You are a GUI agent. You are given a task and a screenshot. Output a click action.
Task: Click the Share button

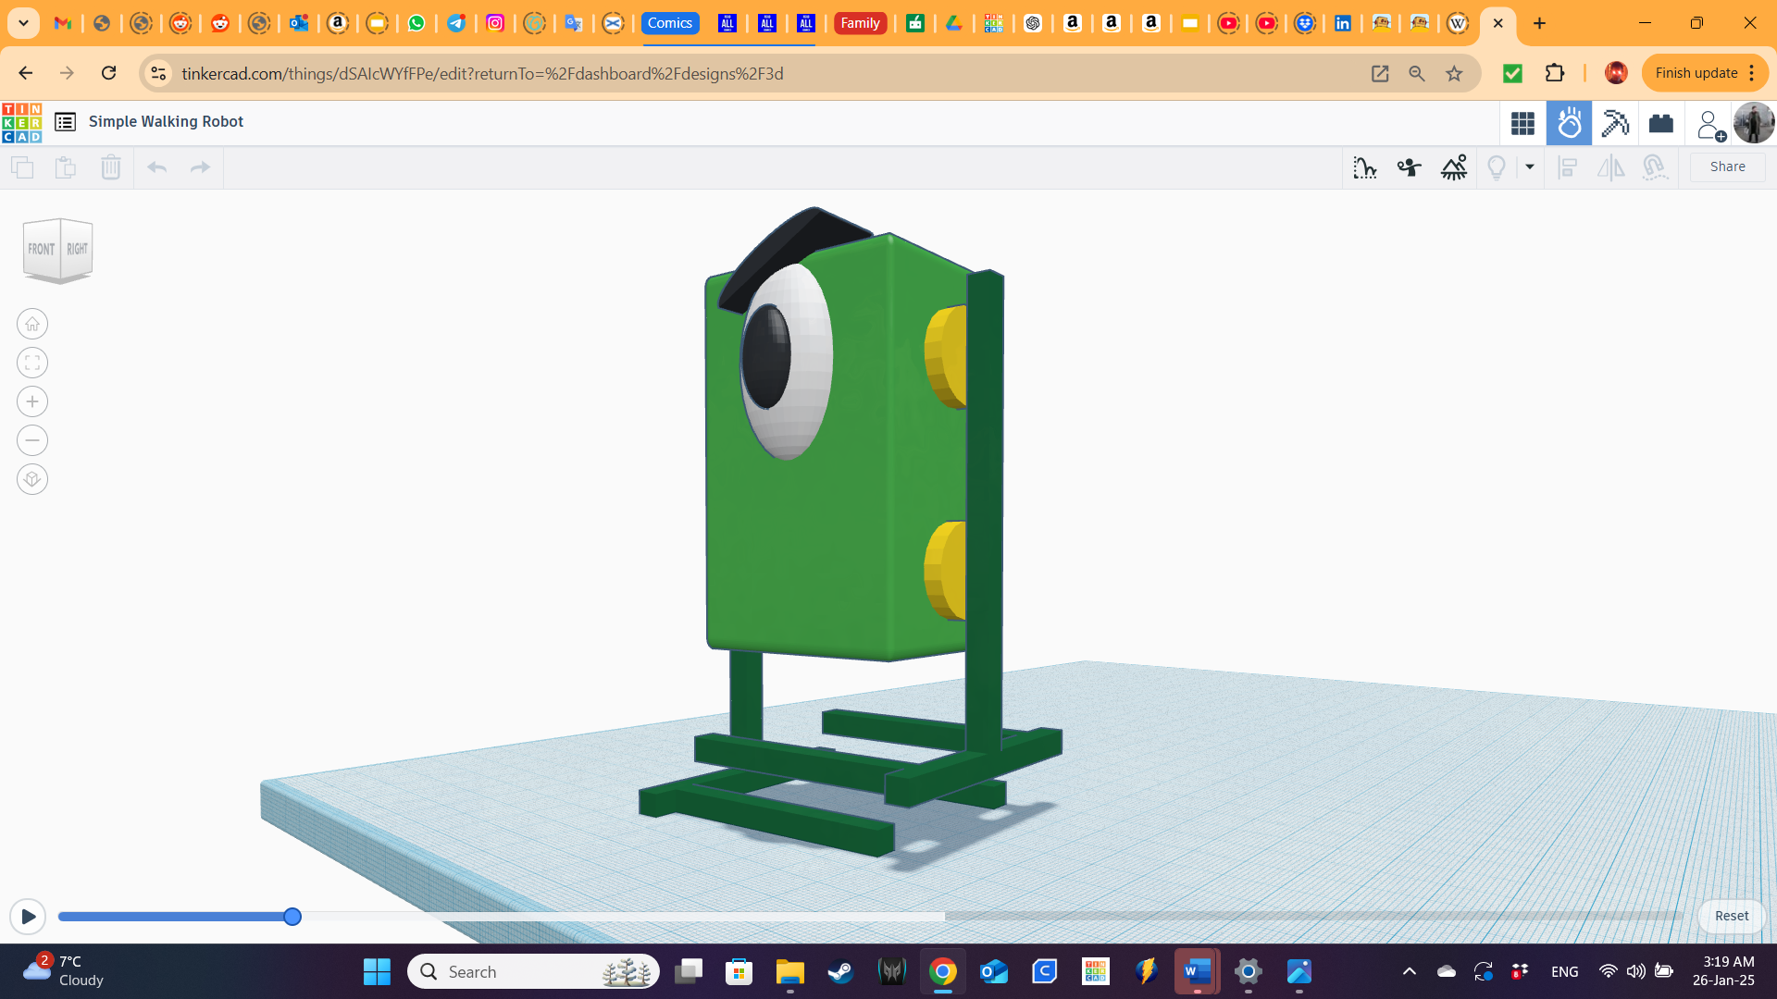pos(1727,166)
